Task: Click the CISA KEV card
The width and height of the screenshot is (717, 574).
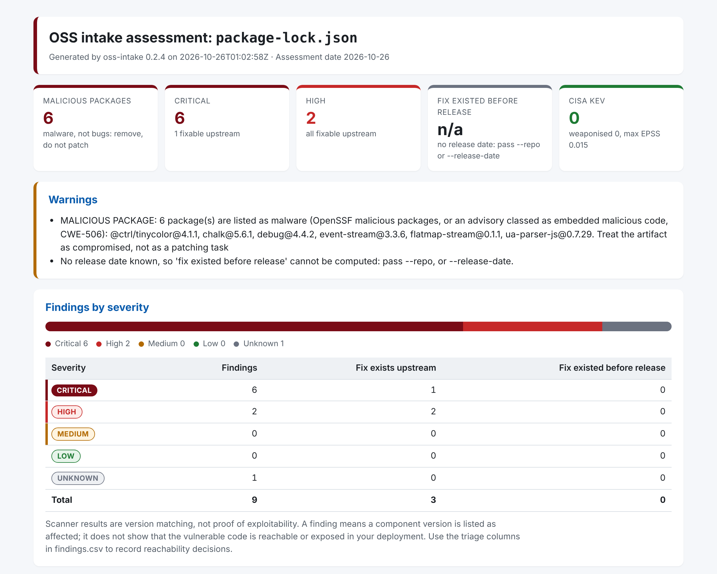Action: pos(621,128)
